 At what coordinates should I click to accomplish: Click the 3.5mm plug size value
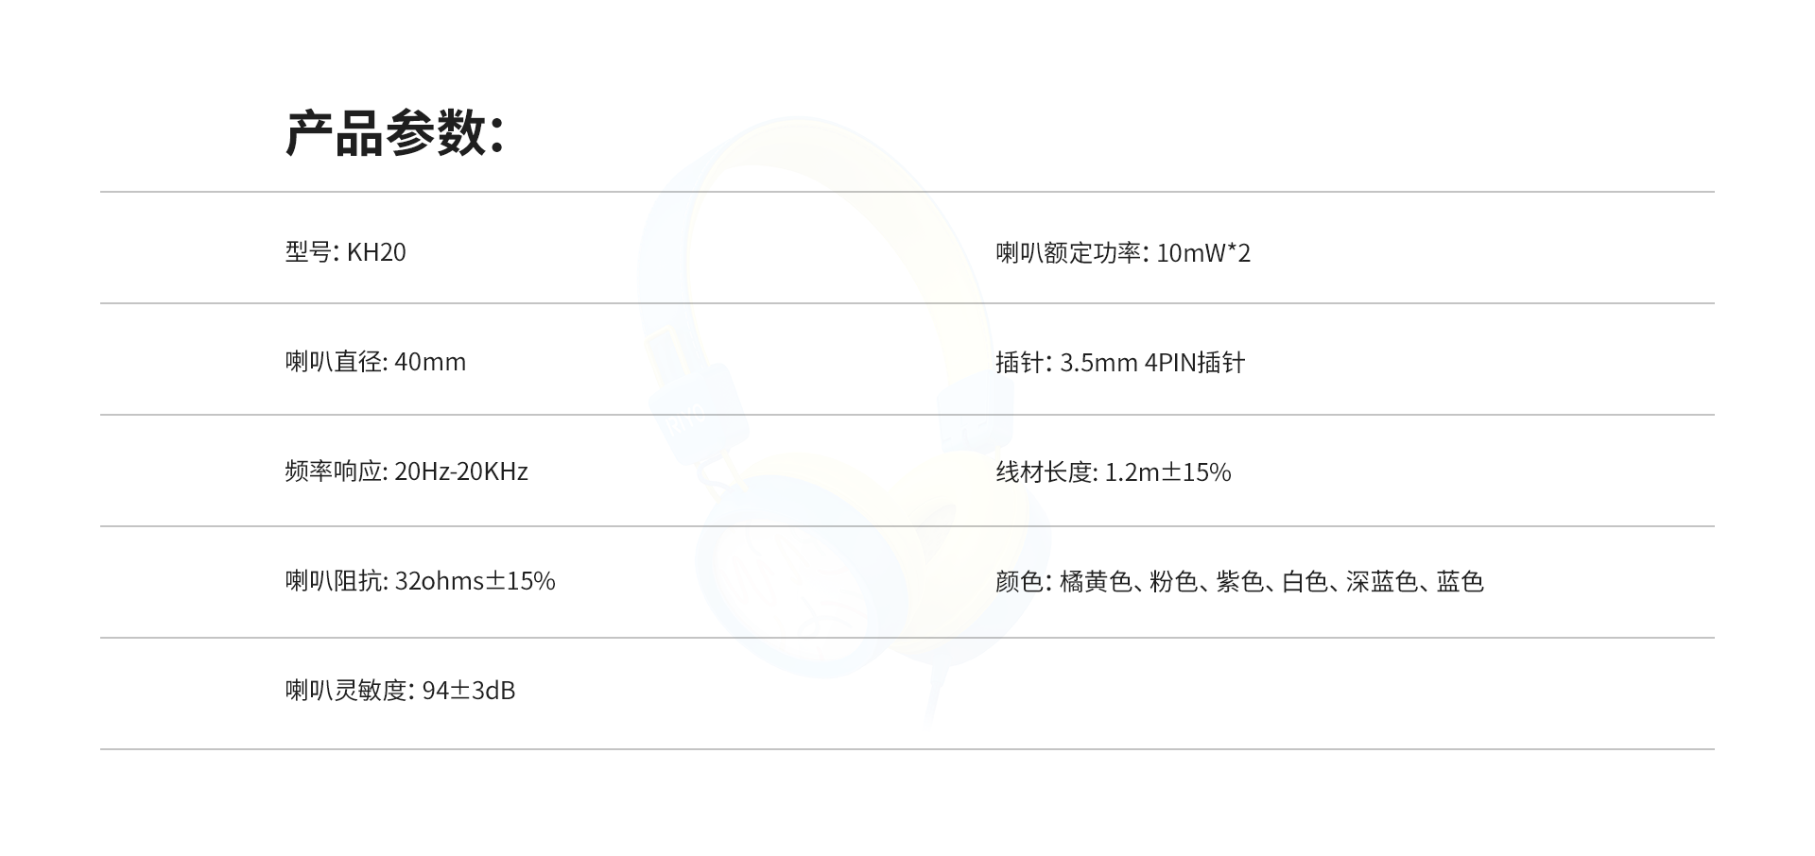1098,363
